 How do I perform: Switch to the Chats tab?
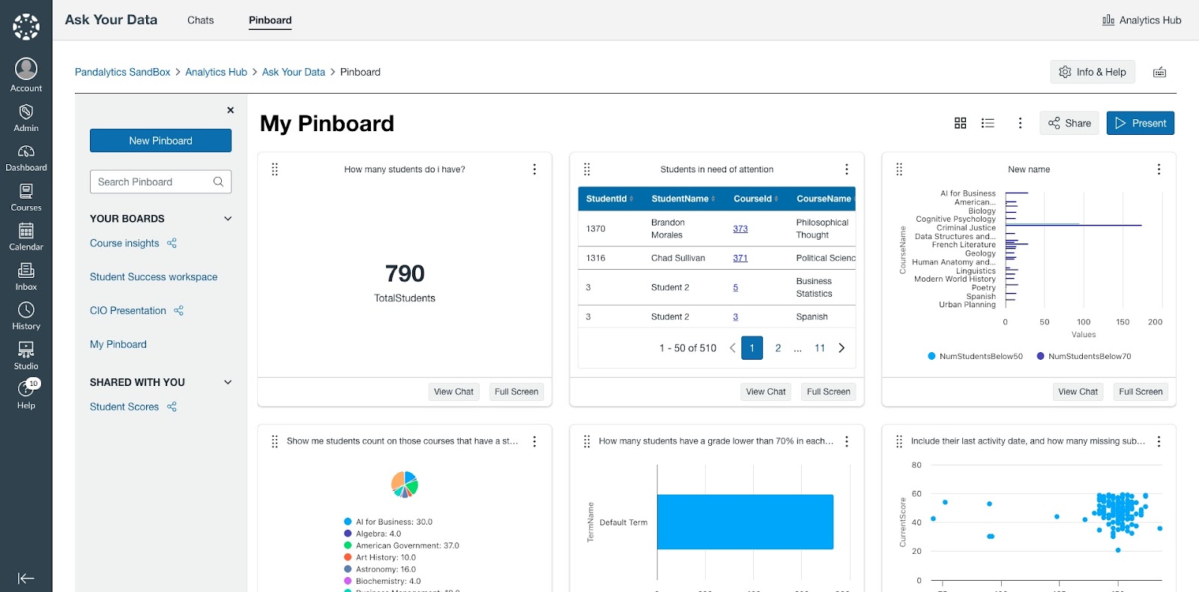click(200, 20)
